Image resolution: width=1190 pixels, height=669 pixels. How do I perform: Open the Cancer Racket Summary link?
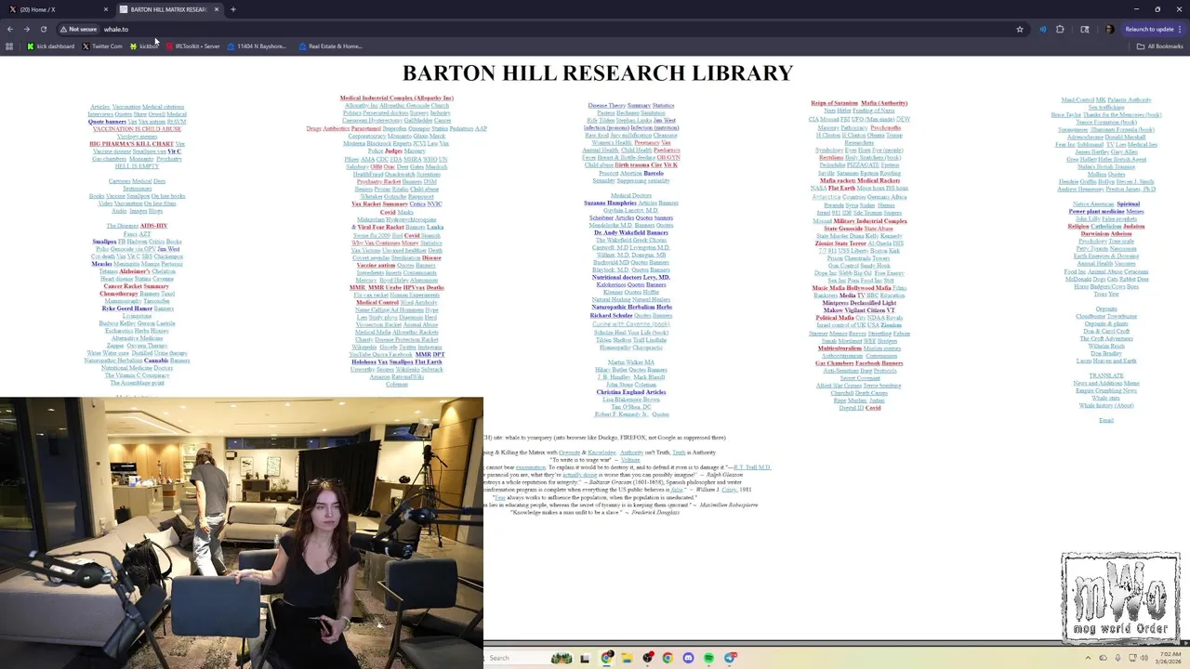point(137,286)
